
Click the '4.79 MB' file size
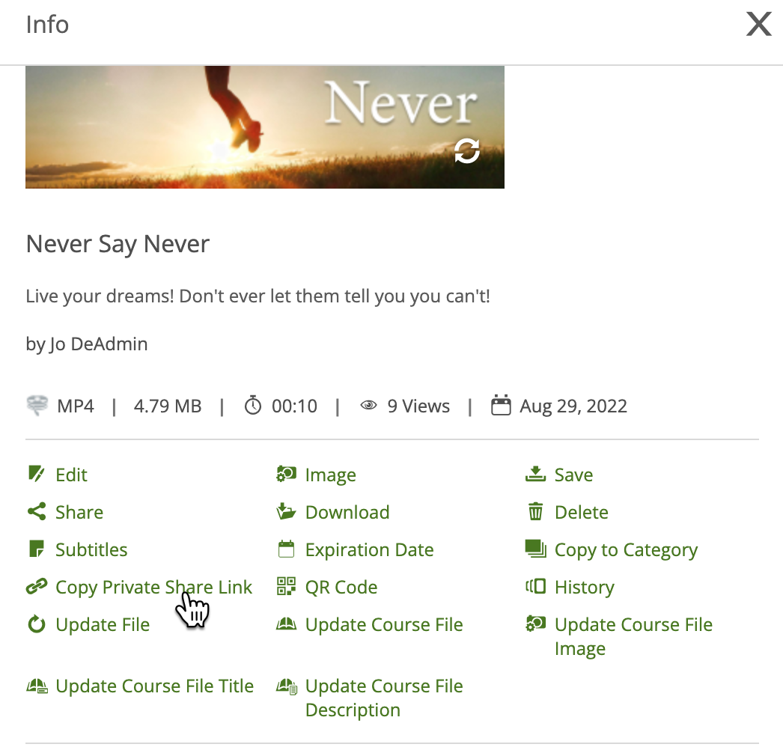[167, 406]
